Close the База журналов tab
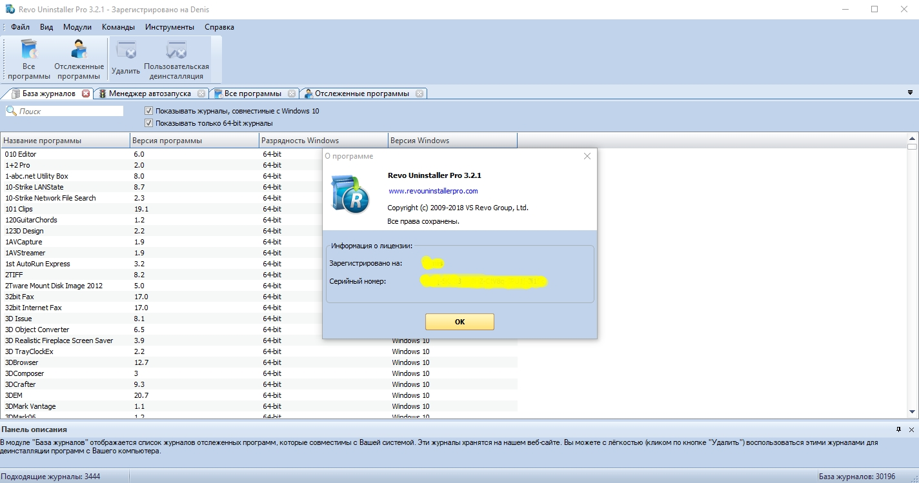The width and height of the screenshot is (919, 483). point(86,94)
